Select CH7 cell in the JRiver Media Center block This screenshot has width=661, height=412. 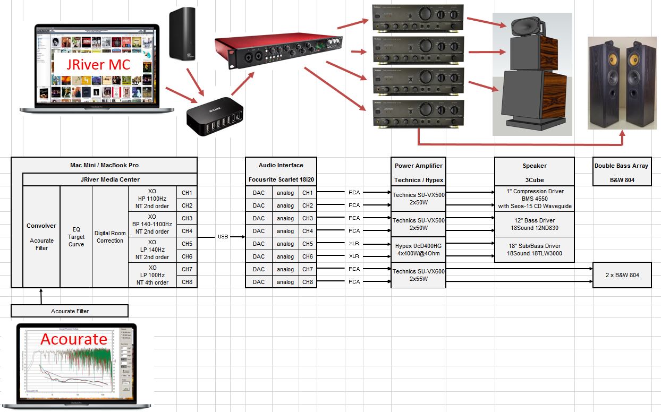187,269
